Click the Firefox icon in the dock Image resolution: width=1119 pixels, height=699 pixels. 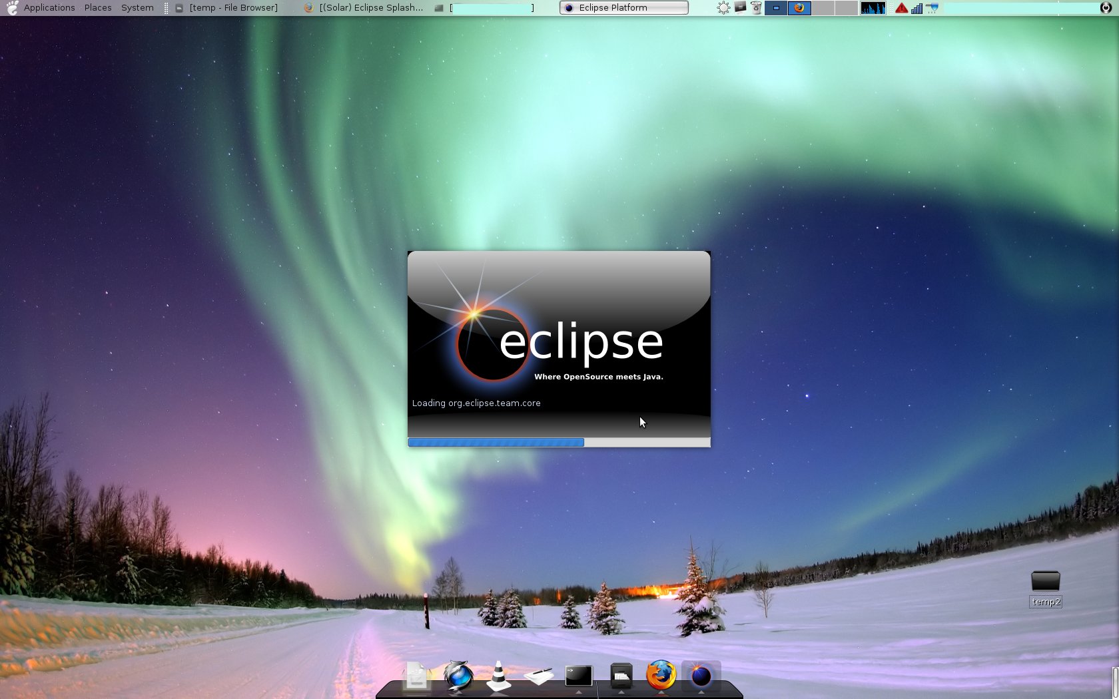click(x=661, y=675)
